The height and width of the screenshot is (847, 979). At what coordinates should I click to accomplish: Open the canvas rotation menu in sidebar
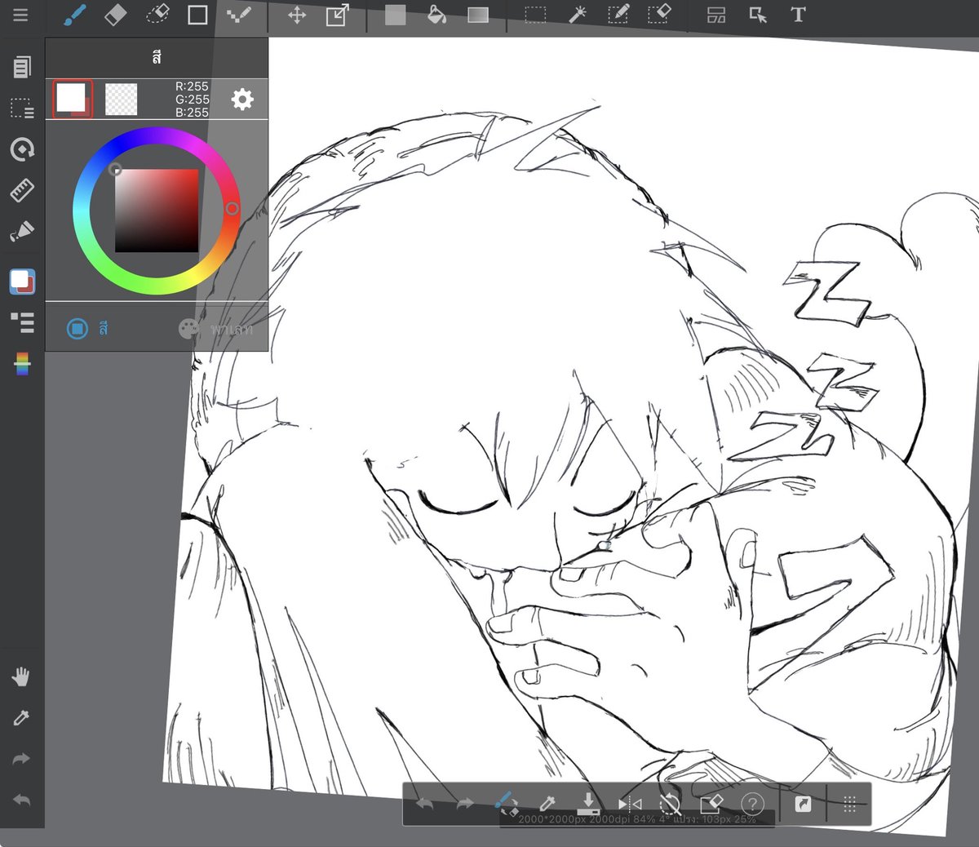point(22,149)
